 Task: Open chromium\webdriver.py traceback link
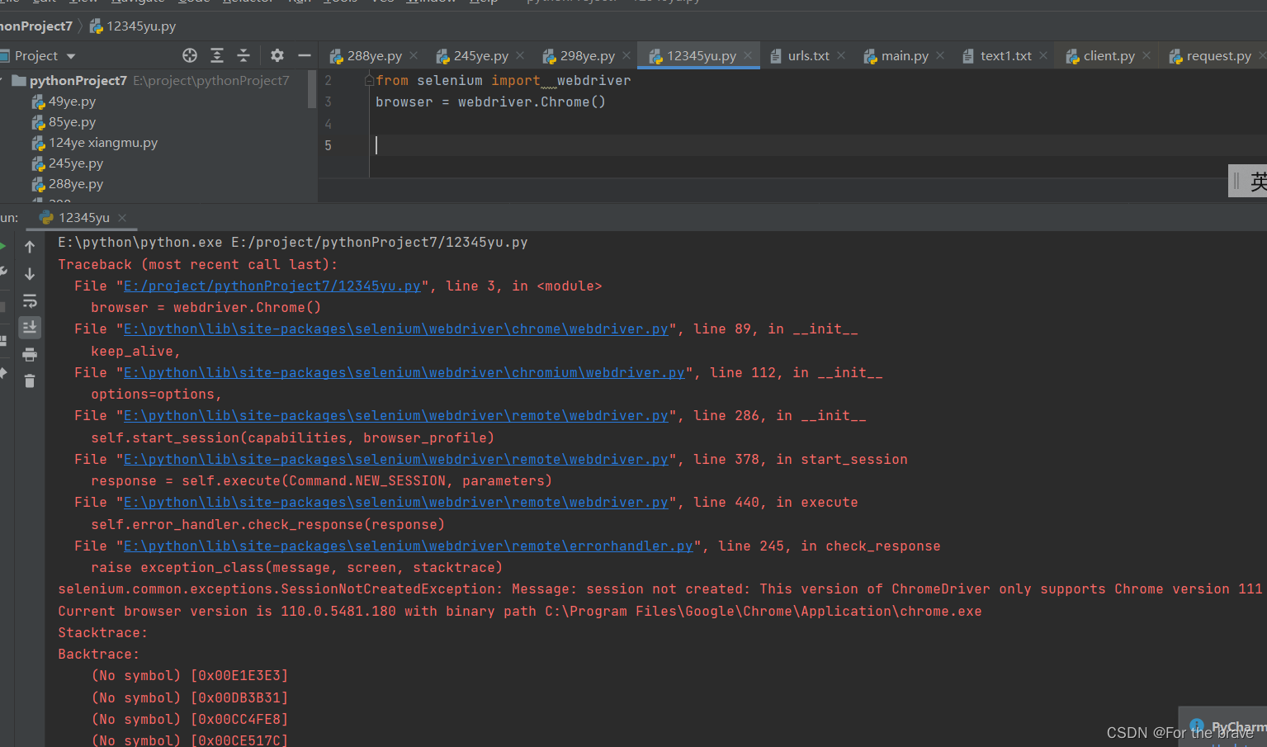[404, 372]
